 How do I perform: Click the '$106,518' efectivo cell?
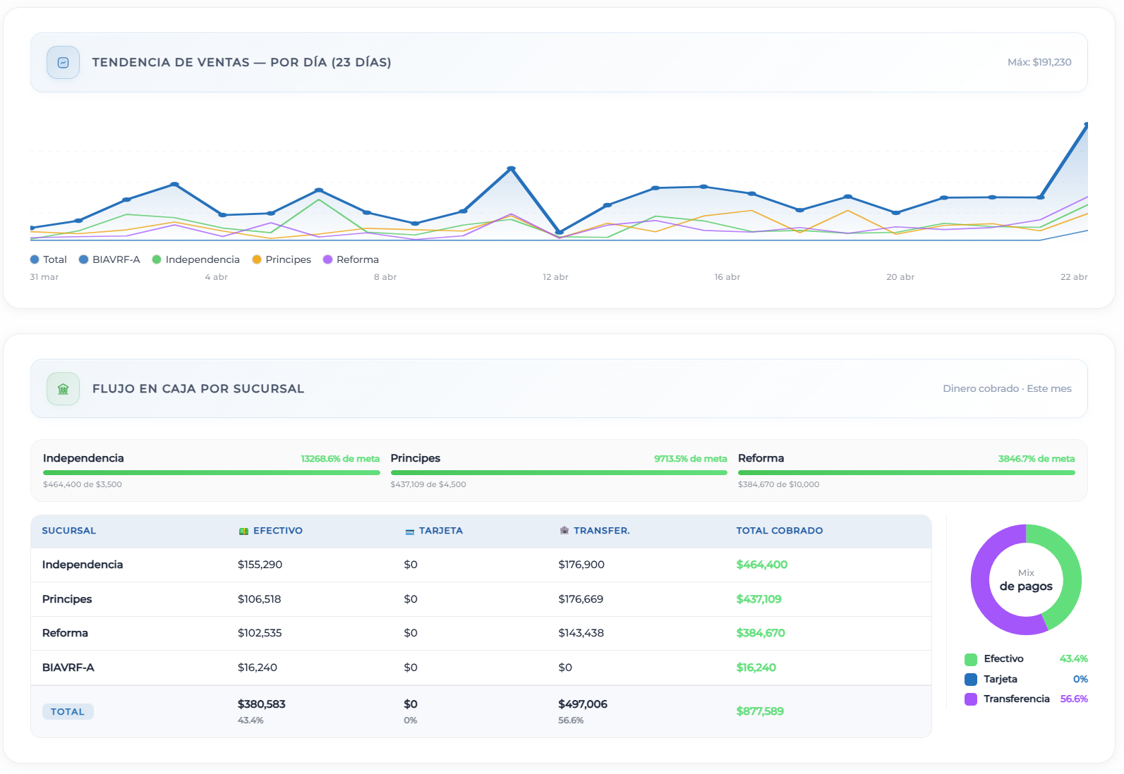259,599
